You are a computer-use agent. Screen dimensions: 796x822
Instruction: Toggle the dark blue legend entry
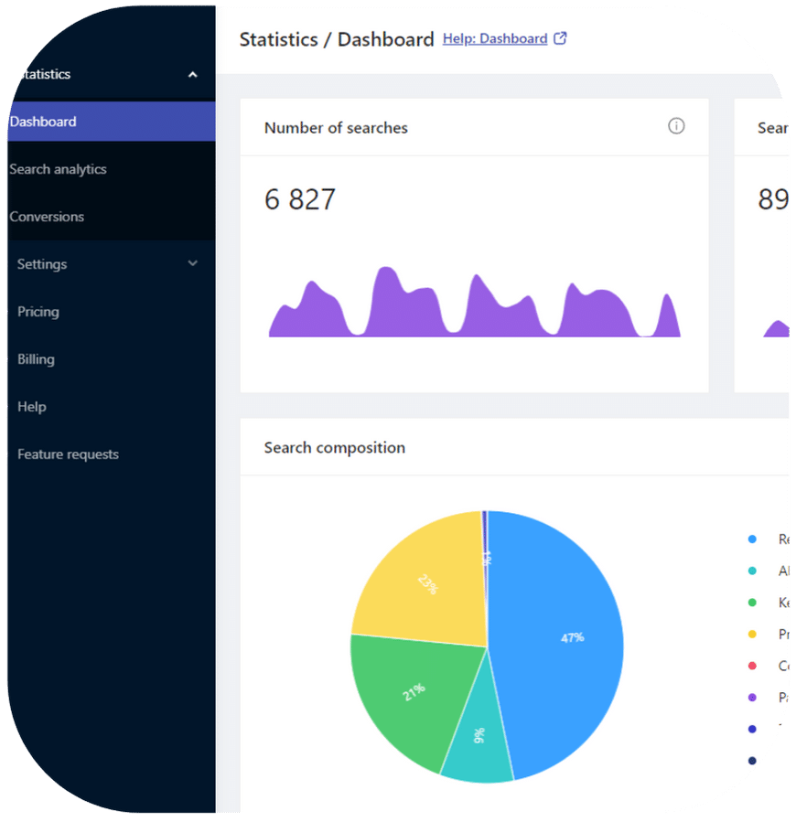coord(753,729)
